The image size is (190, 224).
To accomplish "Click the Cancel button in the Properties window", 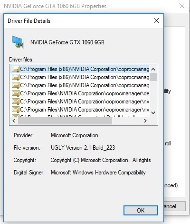I will pos(174,206).
